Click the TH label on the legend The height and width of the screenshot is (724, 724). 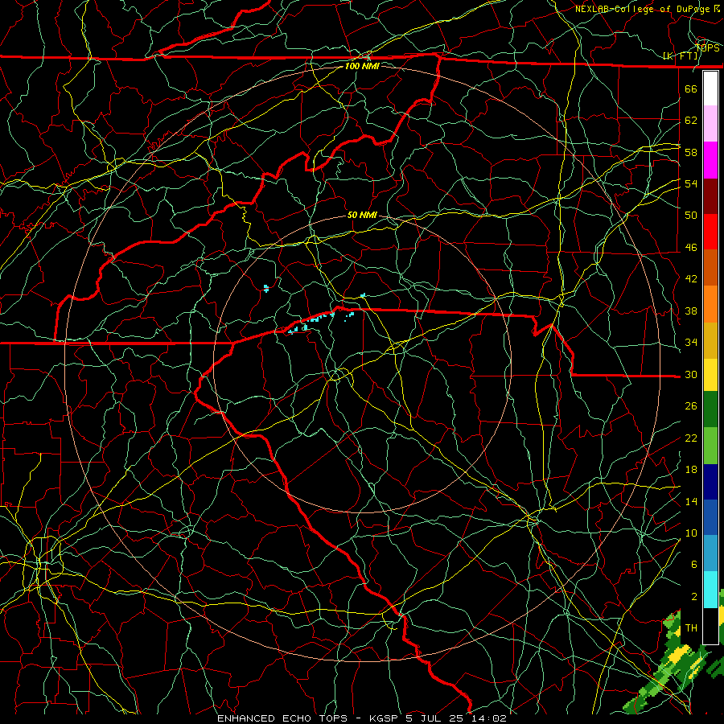[x=691, y=628]
